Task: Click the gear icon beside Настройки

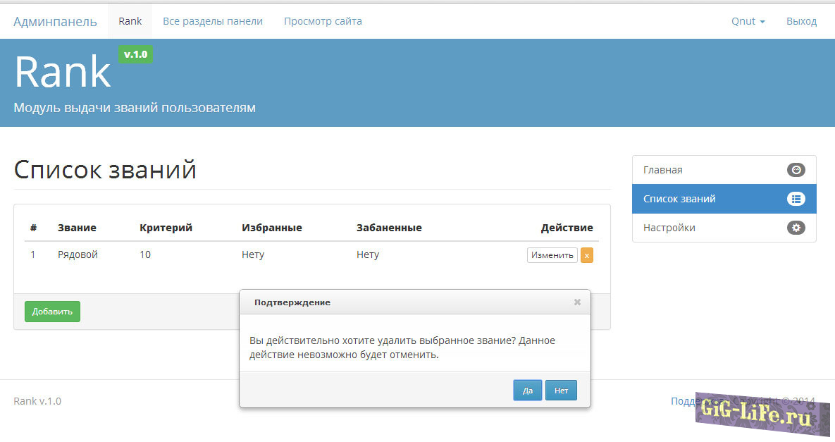Action: click(796, 228)
